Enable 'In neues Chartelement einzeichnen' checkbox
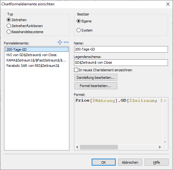This screenshot has width=173, height=170. pyautogui.click(x=76, y=70)
